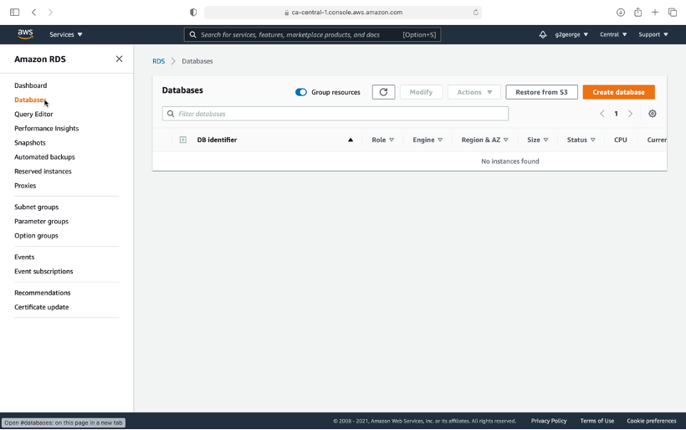Follow the RDS breadcrumb link
Screen dimensions: 686x430
coord(158,61)
